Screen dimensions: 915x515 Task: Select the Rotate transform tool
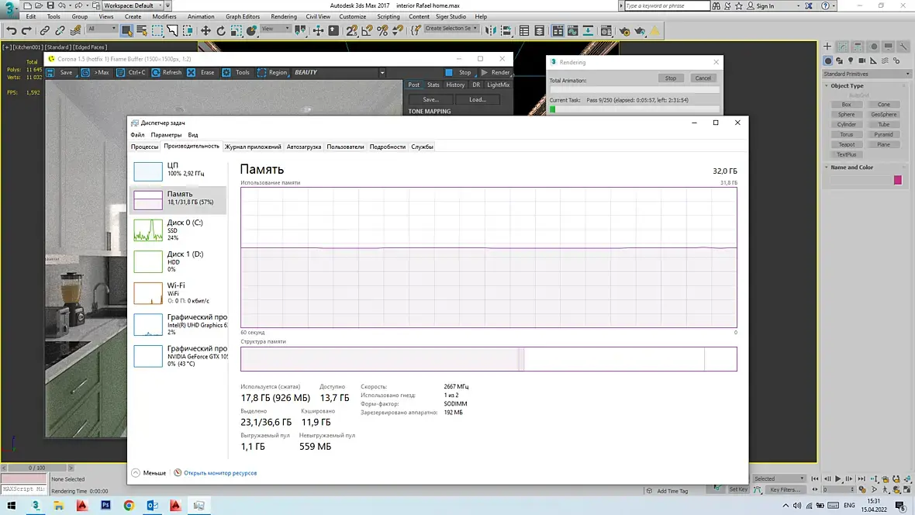coord(220,31)
